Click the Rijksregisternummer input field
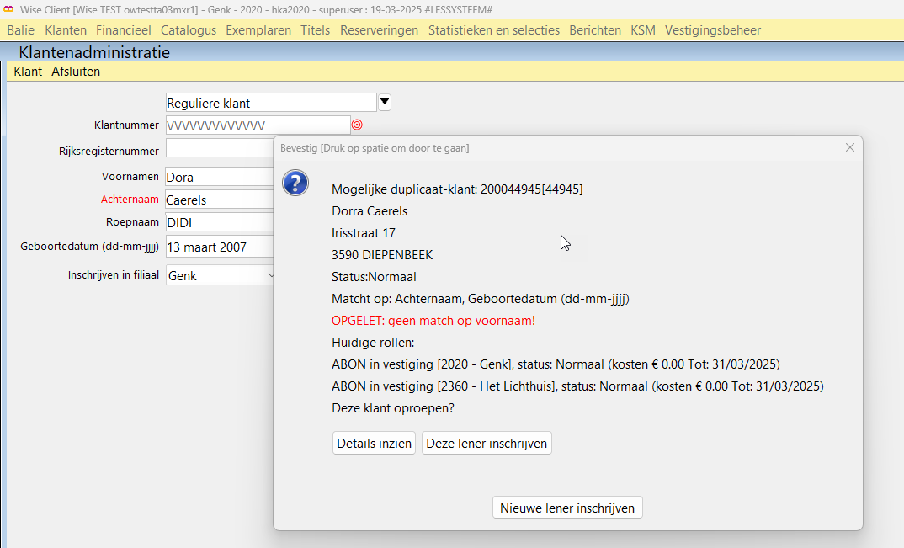904x548 pixels. (220, 148)
